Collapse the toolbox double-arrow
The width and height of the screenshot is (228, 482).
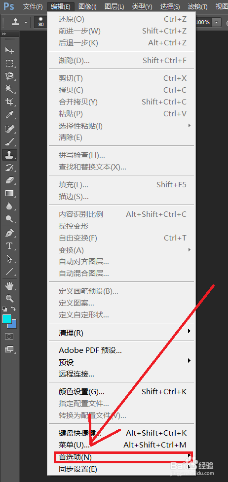coord(4,34)
